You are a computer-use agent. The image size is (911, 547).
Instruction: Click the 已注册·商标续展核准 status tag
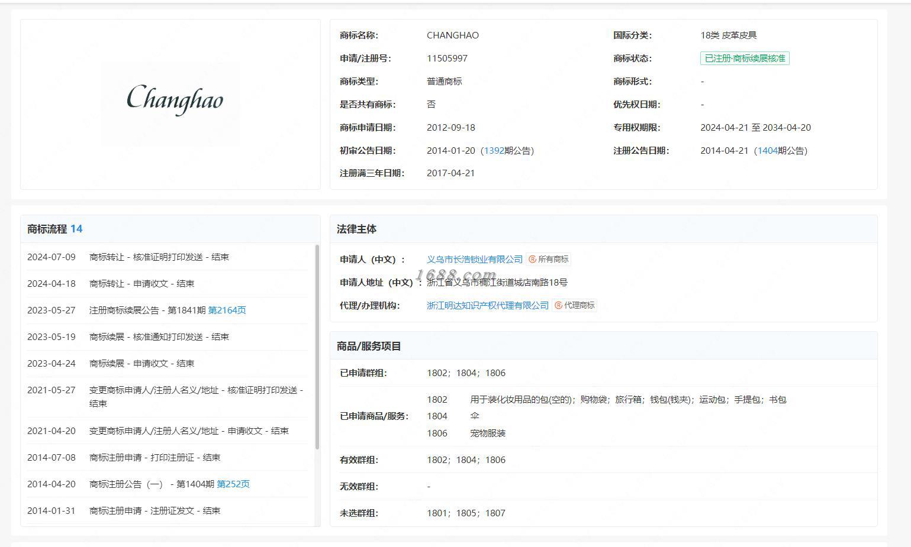(745, 59)
